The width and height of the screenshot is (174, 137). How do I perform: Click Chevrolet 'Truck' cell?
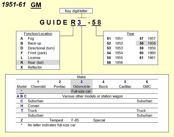click(32, 111)
